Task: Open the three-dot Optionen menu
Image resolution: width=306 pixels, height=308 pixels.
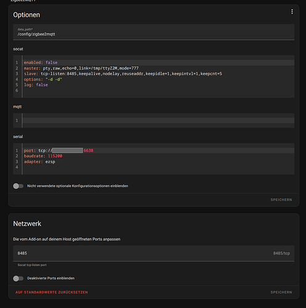Action: pyautogui.click(x=292, y=12)
